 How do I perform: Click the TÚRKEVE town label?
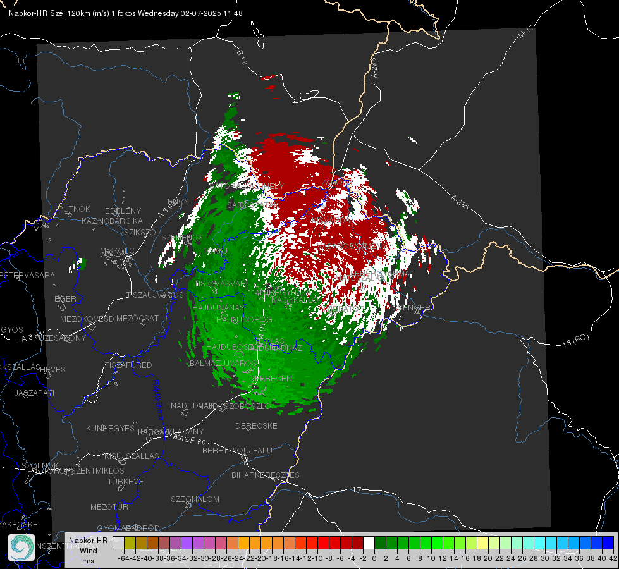coord(126,481)
